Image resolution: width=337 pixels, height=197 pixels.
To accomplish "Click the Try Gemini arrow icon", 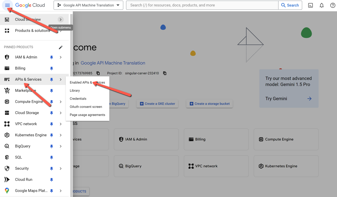I will [x=309, y=99].
